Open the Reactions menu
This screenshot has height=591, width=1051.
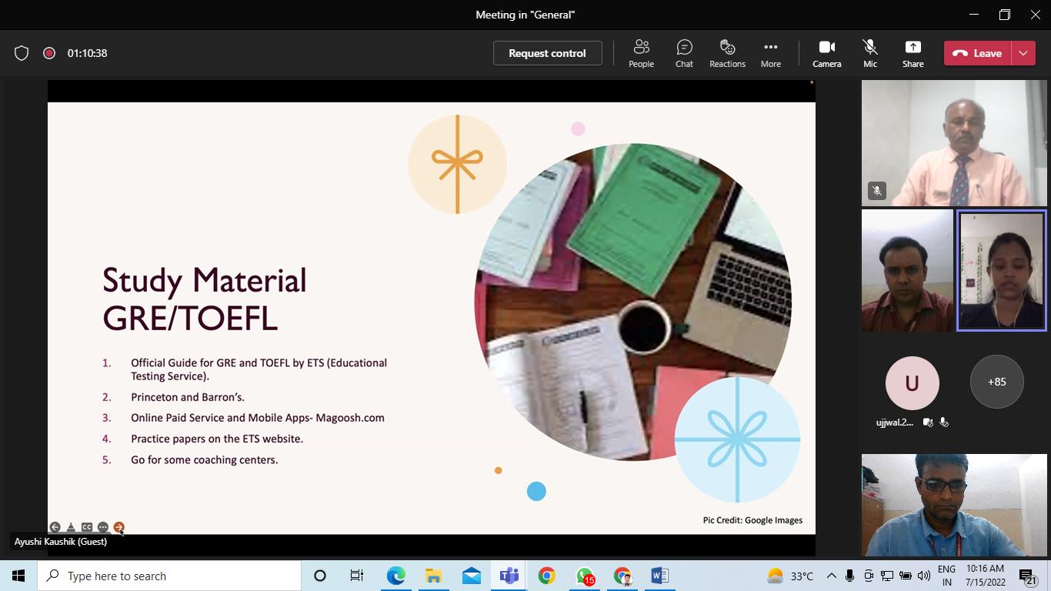click(x=727, y=53)
